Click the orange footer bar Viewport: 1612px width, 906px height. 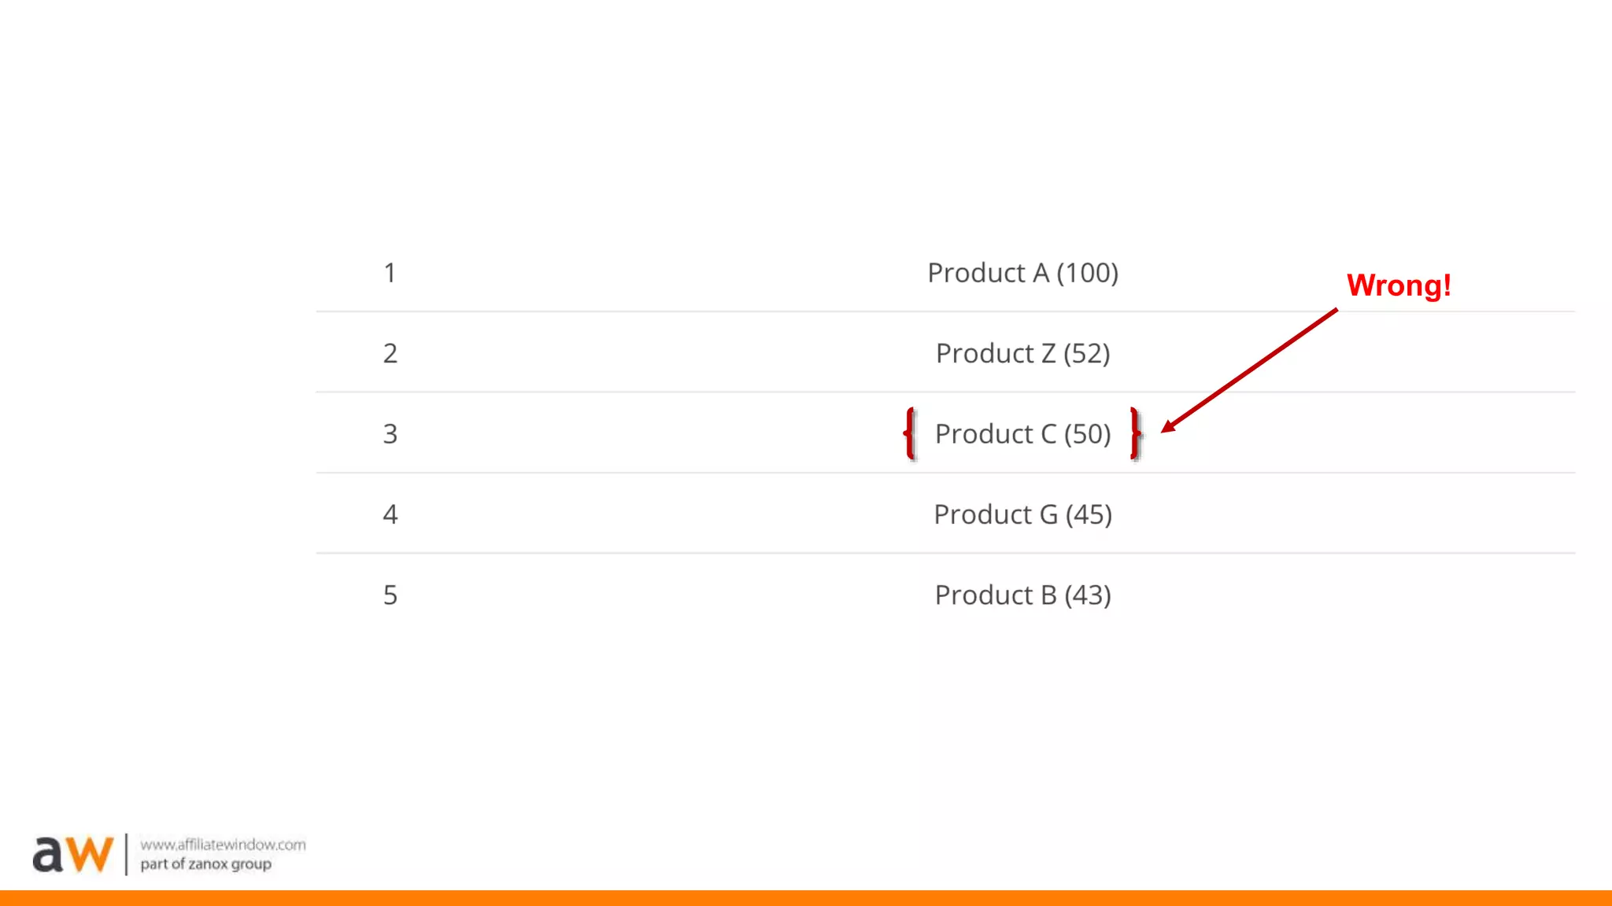(806, 898)
